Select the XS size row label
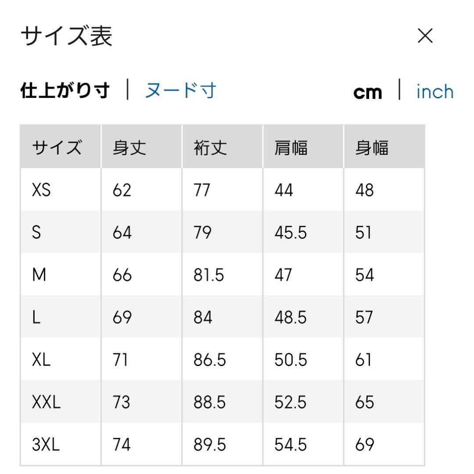Viewport: 474px width, 474px height. tap(41, 190)
